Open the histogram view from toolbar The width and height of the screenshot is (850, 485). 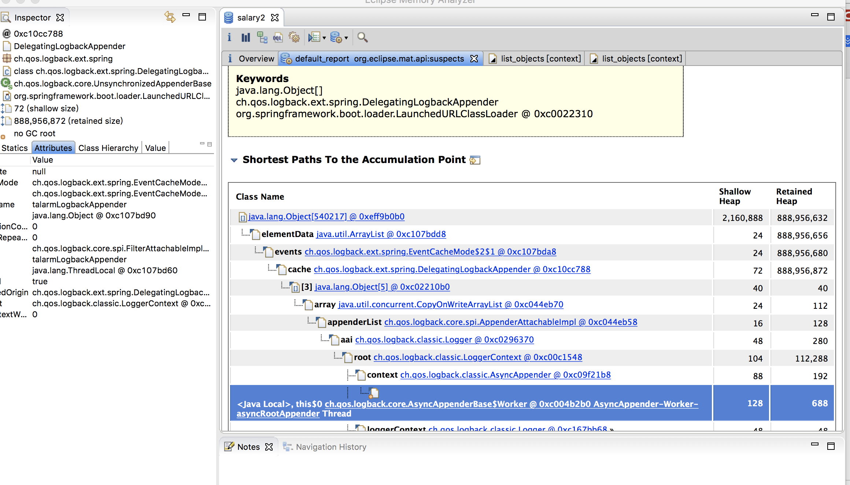[246, 37]
